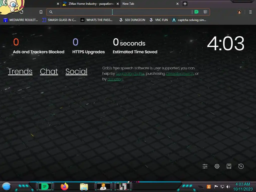Follow the donating link
This screenshot has height=192, width=256.
click(x=115, y=79)
